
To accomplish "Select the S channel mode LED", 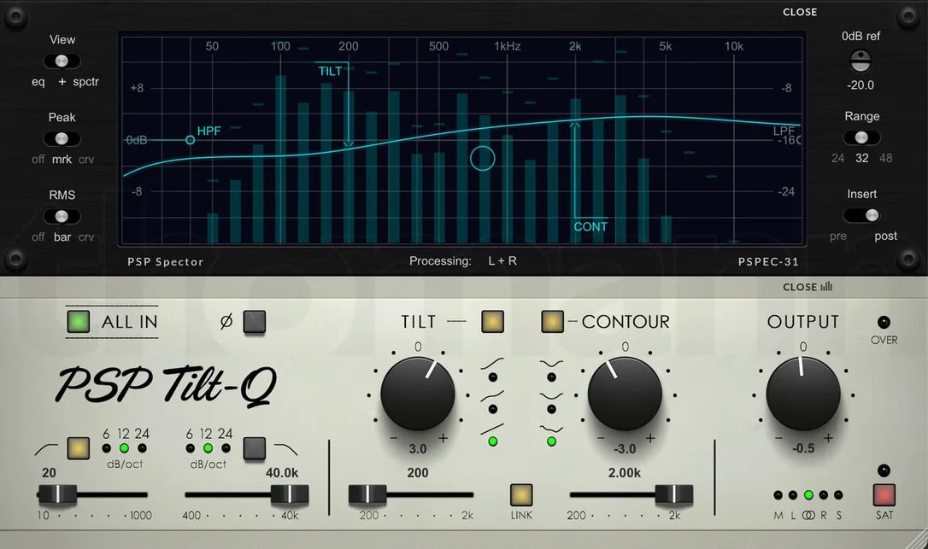I will tap(838, 495).
